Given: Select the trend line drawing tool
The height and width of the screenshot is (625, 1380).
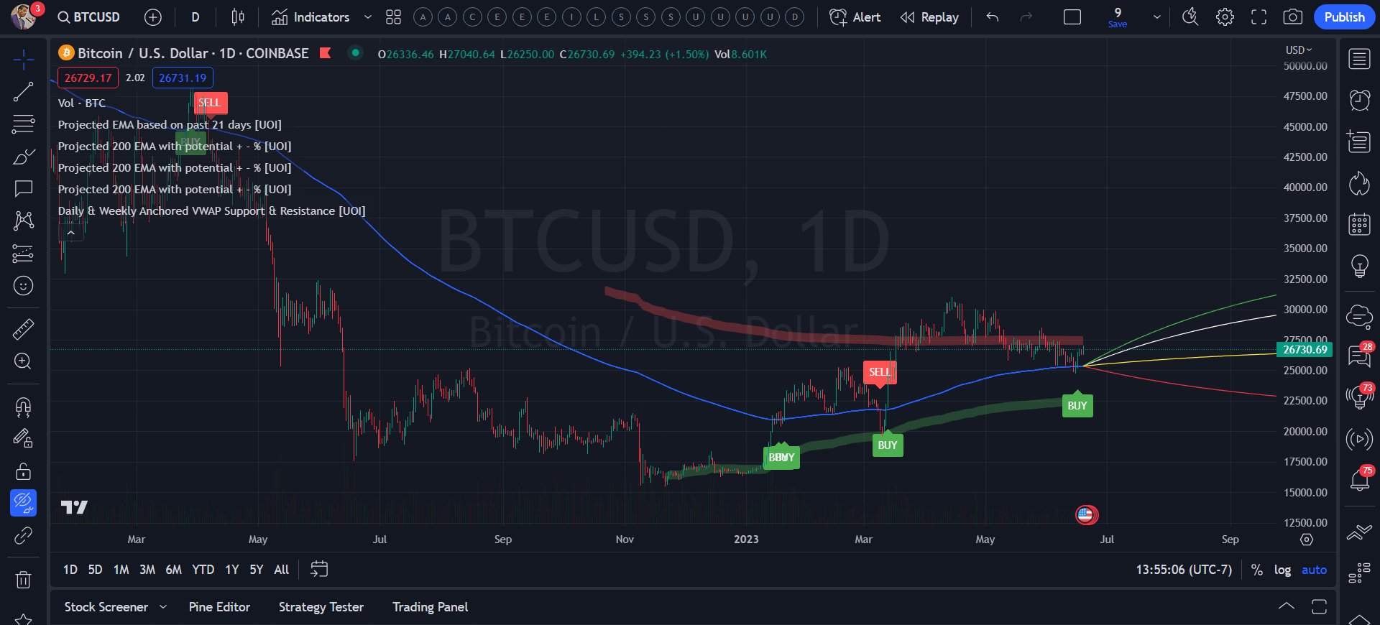Looking at the screenshot, I should (x=23, y=92).
